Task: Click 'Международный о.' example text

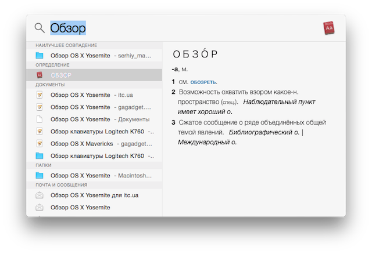Action: 207,142
